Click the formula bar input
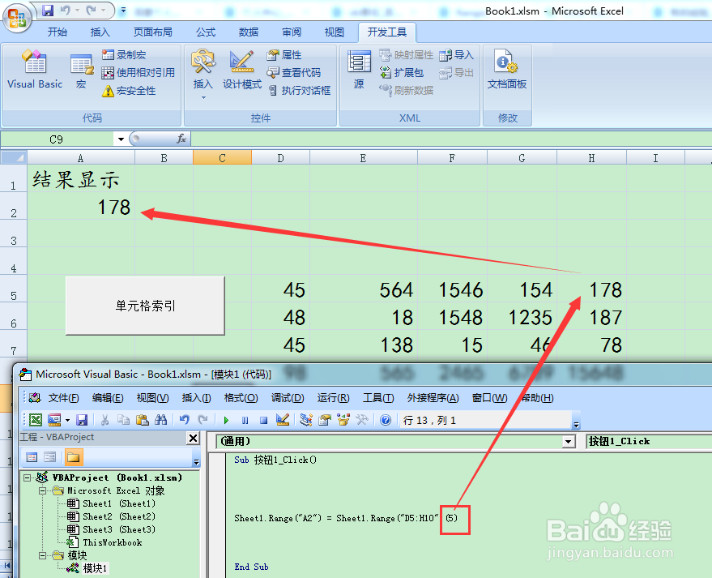 [451, 139]
